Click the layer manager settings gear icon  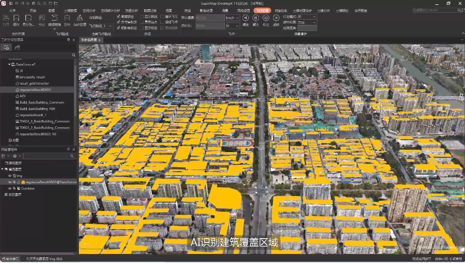coord(15,156)
